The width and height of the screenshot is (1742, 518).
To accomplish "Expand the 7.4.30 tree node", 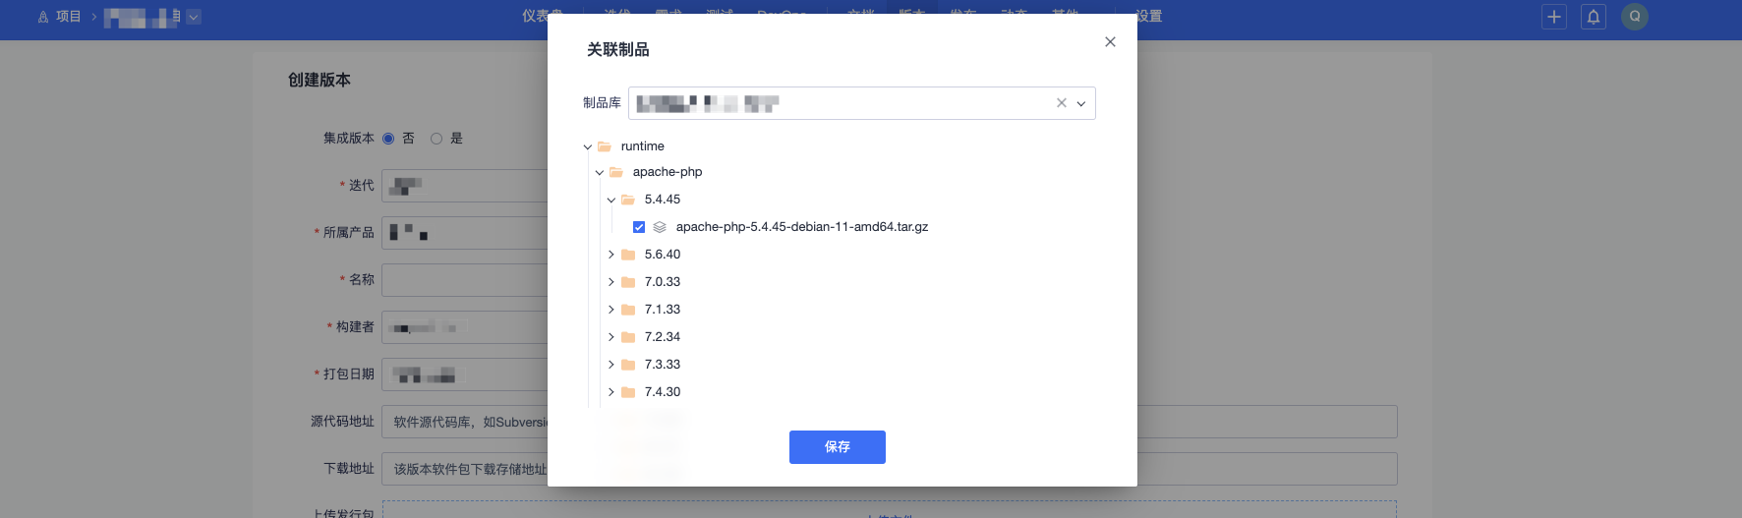I will tap(611, 392).
